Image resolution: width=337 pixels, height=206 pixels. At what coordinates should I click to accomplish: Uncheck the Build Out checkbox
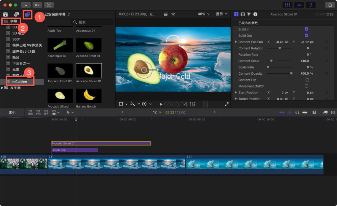307,36
